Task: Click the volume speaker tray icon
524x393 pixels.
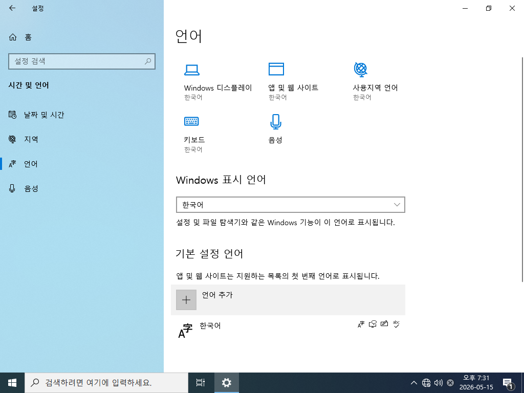Action: pyautogui.click(x=438, y=383)
